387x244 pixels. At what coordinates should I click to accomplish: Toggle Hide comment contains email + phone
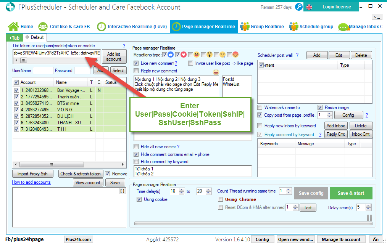[136, 154]
